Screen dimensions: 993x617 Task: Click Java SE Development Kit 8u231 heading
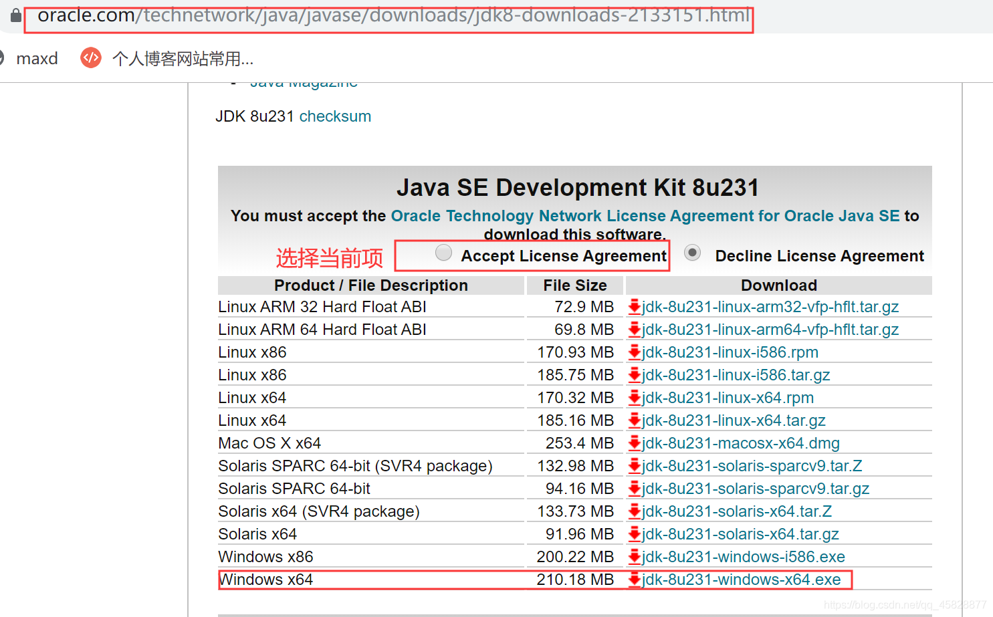pyautogui.click(x=578, y=188)
